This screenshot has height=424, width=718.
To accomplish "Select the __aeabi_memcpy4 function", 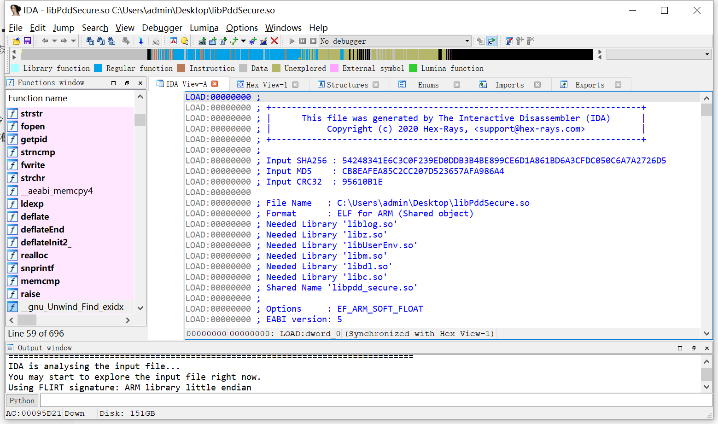I will (57, 191).
